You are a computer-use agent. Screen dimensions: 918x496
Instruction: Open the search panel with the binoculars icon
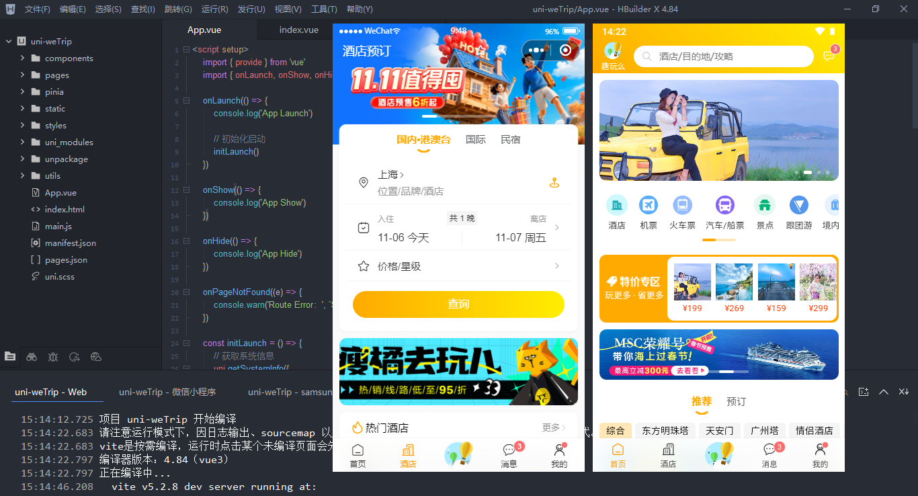32,357
